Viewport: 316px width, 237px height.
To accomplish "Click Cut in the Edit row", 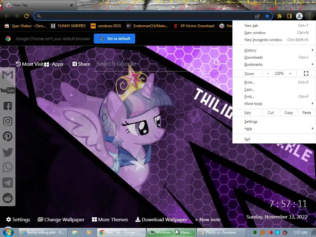I will click(271, 113).
